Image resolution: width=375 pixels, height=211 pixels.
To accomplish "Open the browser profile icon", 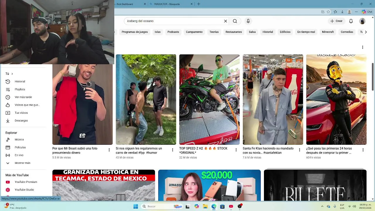I will click(349, 12).
